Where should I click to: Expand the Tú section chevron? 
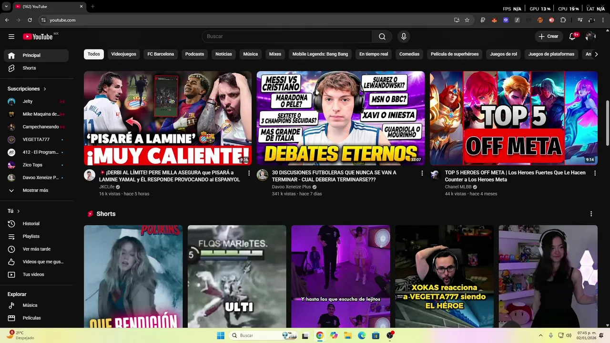click(x=19, y=211)
